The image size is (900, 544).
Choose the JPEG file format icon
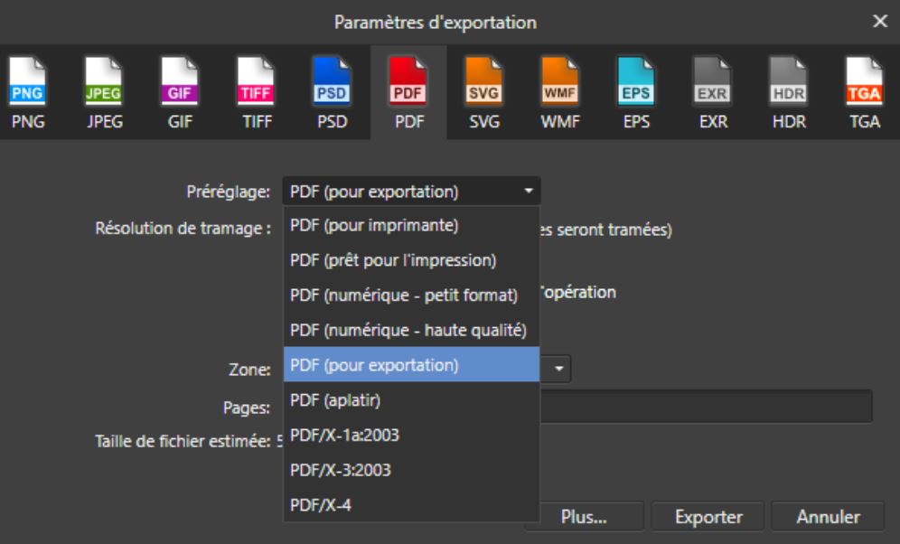pos(104,92)
